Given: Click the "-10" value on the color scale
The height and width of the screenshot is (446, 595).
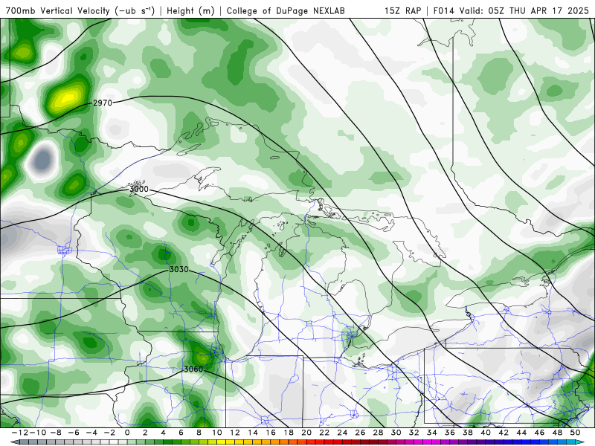Looking at the screenshot, I should pos(37,433).
